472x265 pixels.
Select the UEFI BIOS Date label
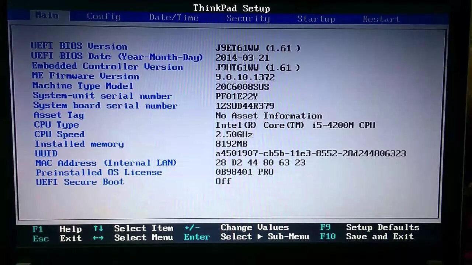coord(117,57)
